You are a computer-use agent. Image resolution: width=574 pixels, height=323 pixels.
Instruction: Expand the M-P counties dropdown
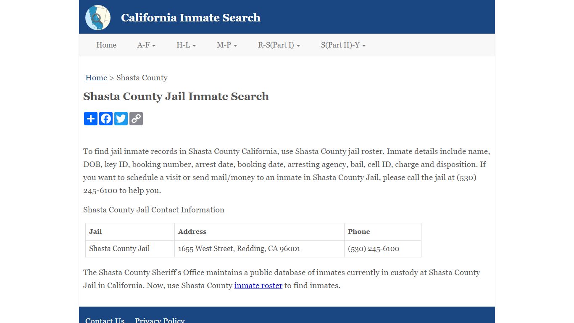227,45
